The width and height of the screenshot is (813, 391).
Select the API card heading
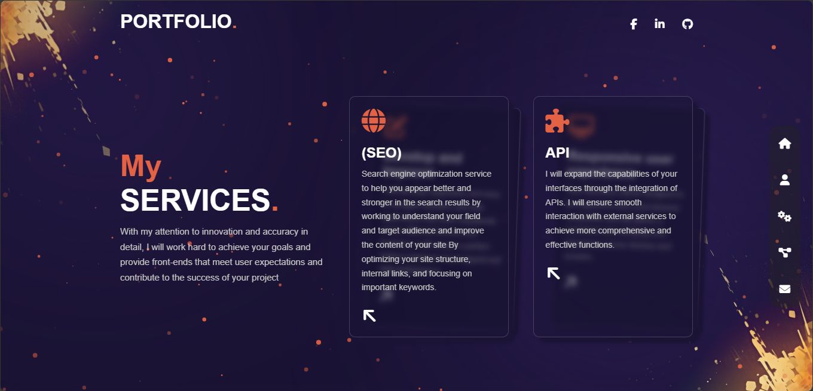557,153
